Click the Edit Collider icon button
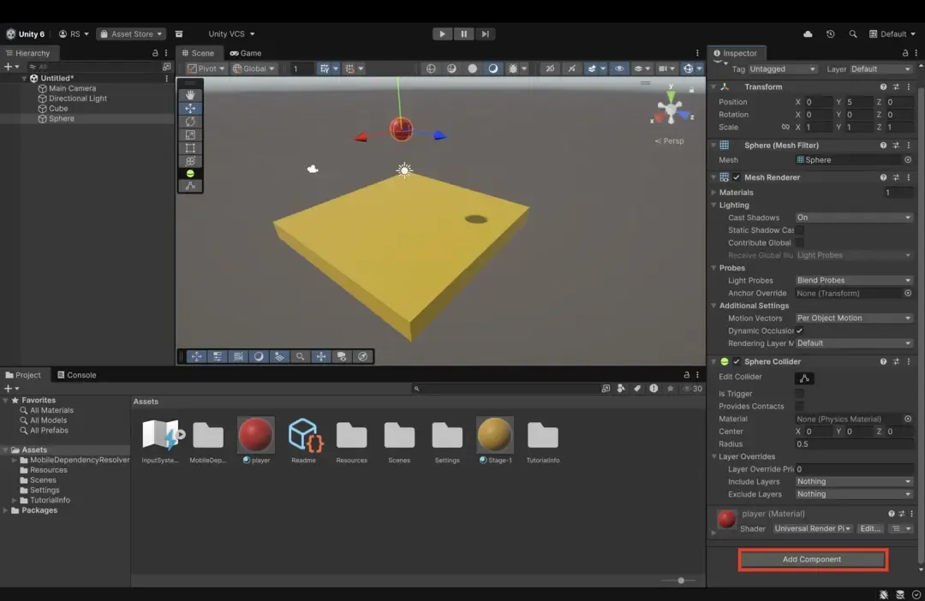This screenshot has height=601, width=925. point(803,378)
